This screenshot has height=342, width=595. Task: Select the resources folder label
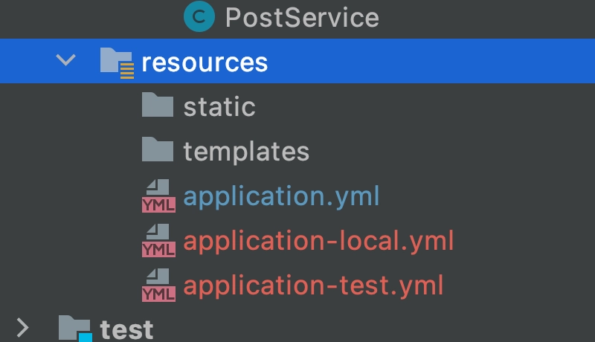(204, 62)
